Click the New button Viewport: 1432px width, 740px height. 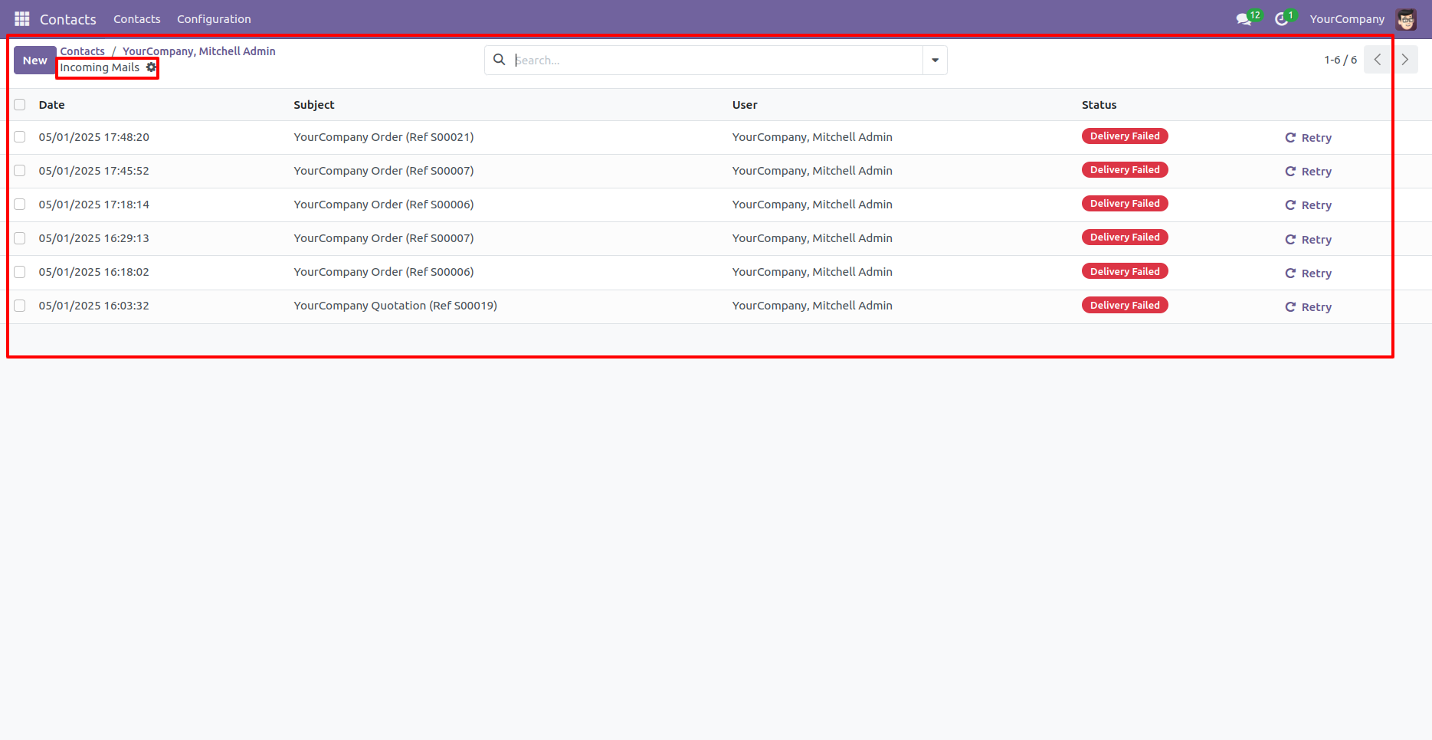point(34,60)
